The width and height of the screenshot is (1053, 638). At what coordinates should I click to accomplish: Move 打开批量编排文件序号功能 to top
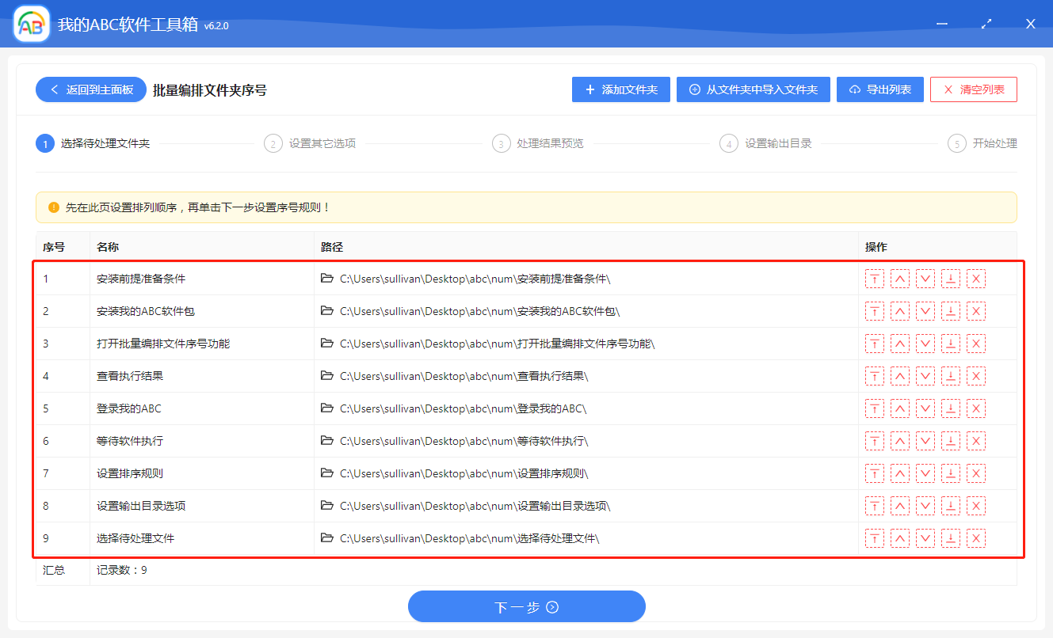pos(875,343)
